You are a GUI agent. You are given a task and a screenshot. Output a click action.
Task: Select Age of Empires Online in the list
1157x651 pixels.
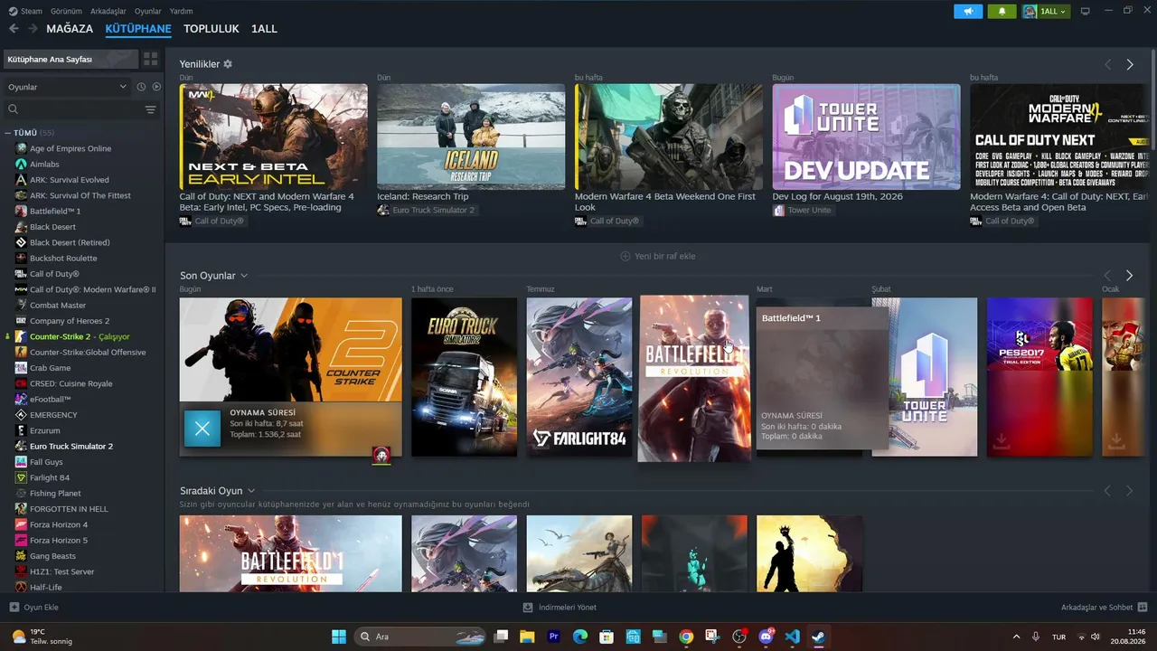click(71, 148)
